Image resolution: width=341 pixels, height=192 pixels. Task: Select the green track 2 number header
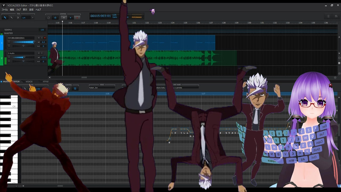pyautogui.click(x=1, y=58)
